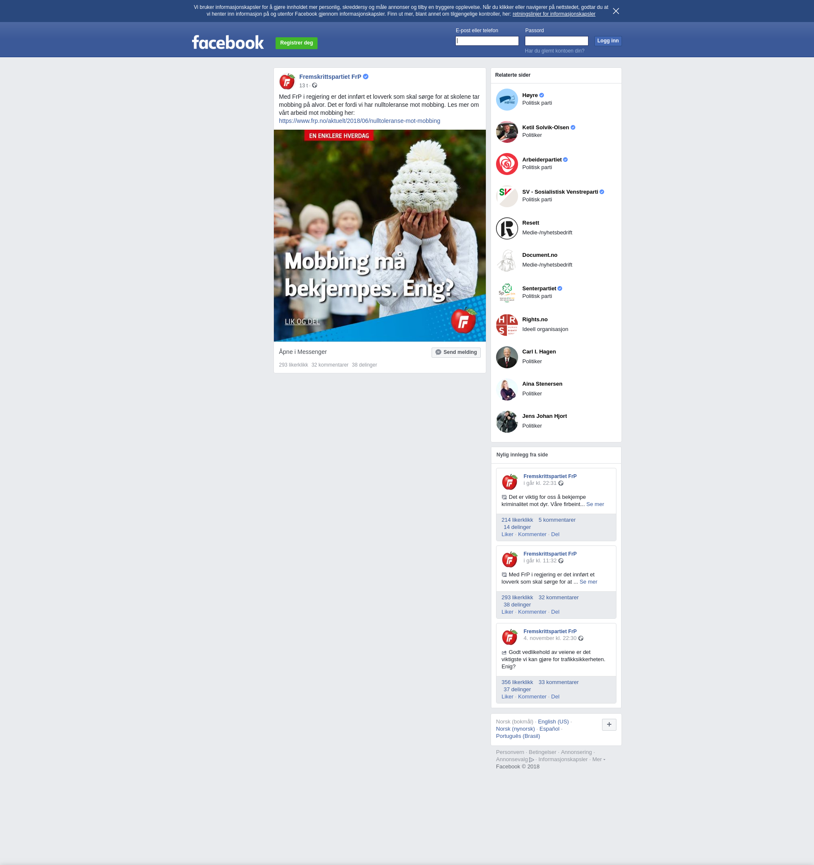
Task: Open the Mobbing må bekjempes post image
Action: coord(379,235)
